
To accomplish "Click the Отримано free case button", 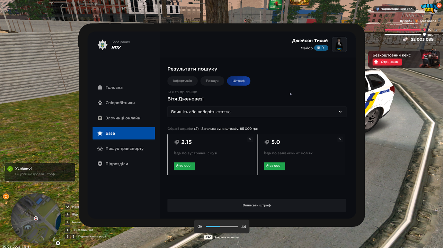I will coord(387,62).
